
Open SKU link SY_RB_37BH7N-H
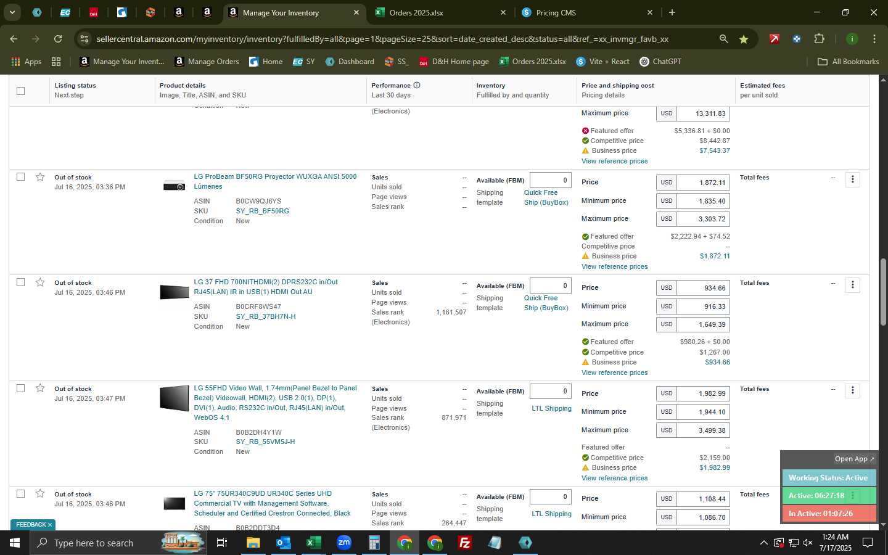pos(265,316)
